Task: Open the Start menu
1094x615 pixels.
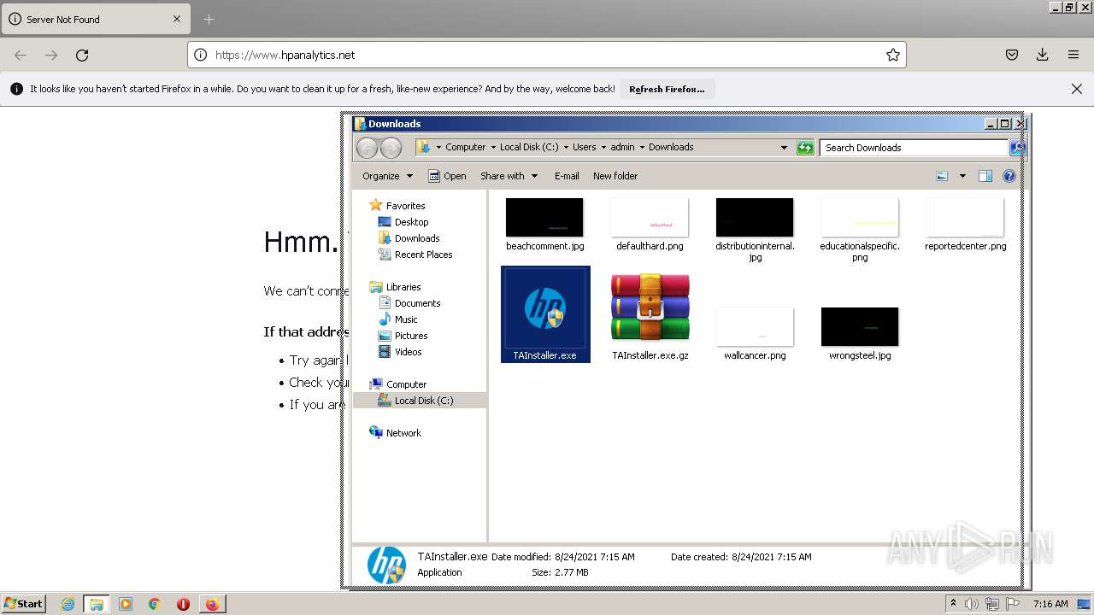Action: click(x=23, y=603)
